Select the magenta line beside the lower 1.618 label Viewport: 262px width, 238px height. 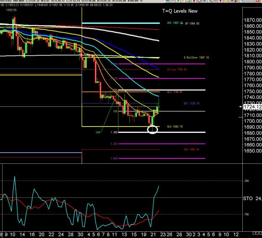(162, 158)
